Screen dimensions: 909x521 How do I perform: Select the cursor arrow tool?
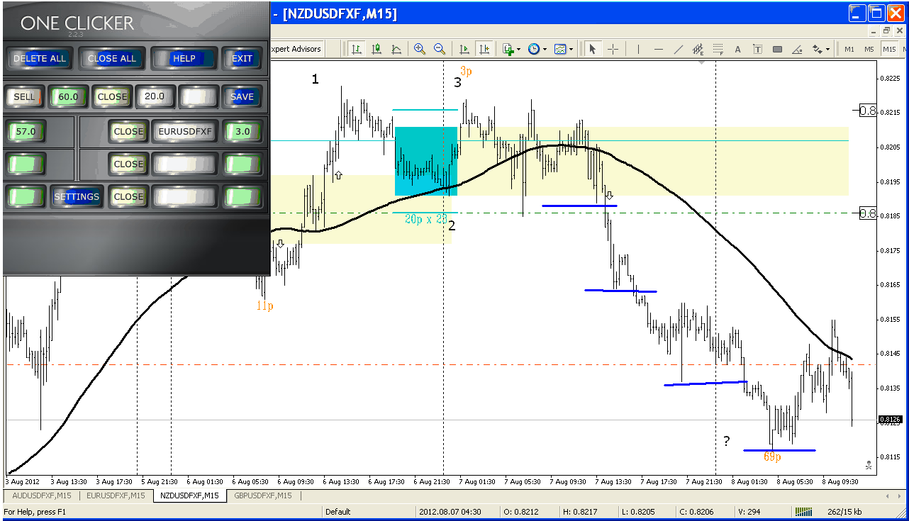click(593, 49)
